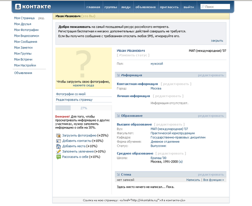Click Государственно-правовых дисциплин link
The image size is (252, 206).
tap(178, 137)
